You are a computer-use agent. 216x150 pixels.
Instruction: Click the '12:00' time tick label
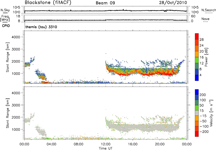[x=106, y=144]
